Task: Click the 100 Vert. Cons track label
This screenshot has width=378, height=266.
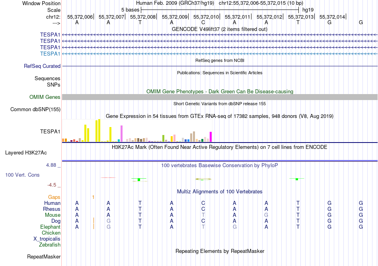Action: [x=22, y=175]
